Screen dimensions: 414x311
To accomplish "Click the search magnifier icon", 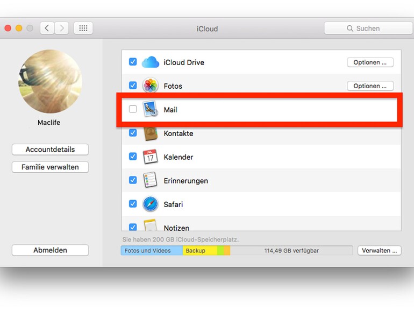I will (x=350, y=29).
